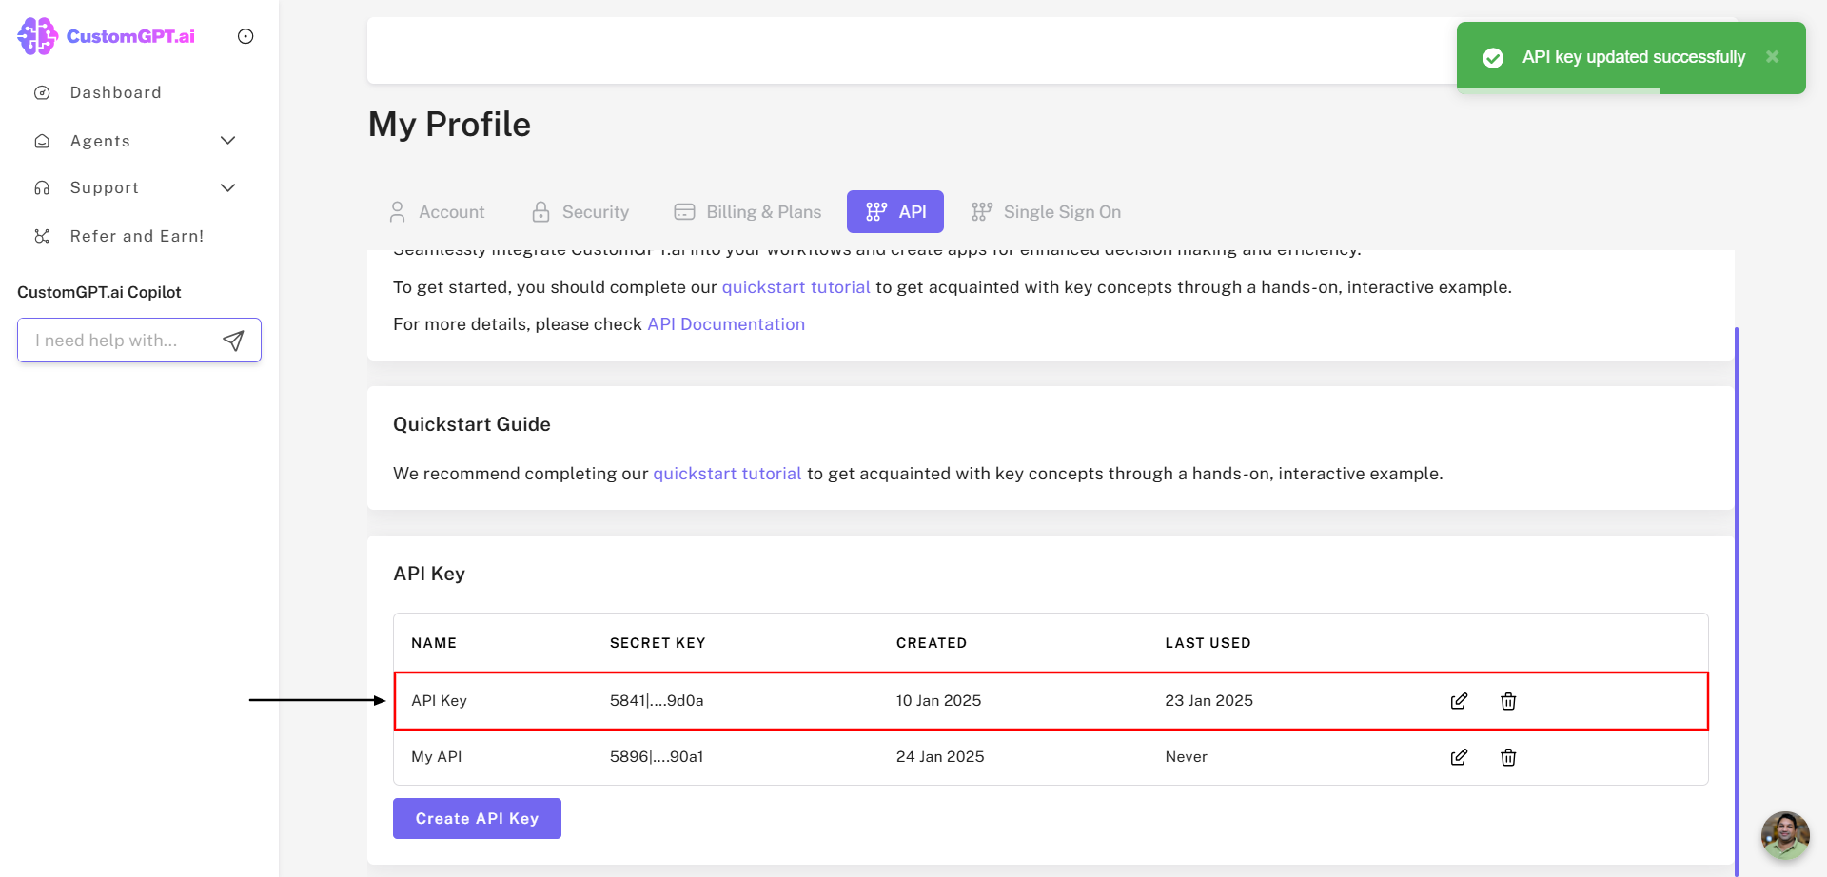Open chat via avatar bubble
The image size is (1827, 877).
1785,835
